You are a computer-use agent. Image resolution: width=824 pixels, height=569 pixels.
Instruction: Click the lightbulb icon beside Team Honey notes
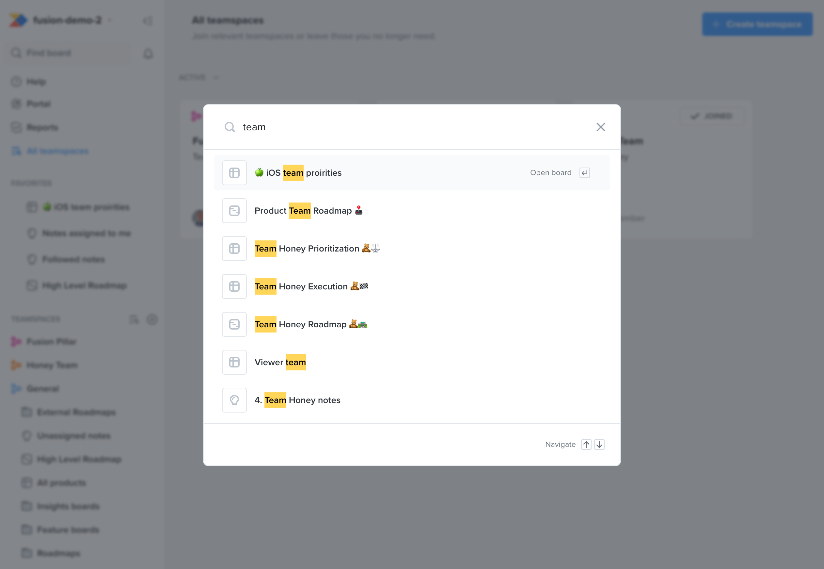[x=234, y=400]
